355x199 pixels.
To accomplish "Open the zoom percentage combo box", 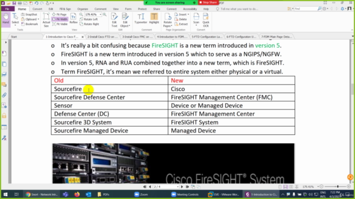I will [x=93, y=14].
